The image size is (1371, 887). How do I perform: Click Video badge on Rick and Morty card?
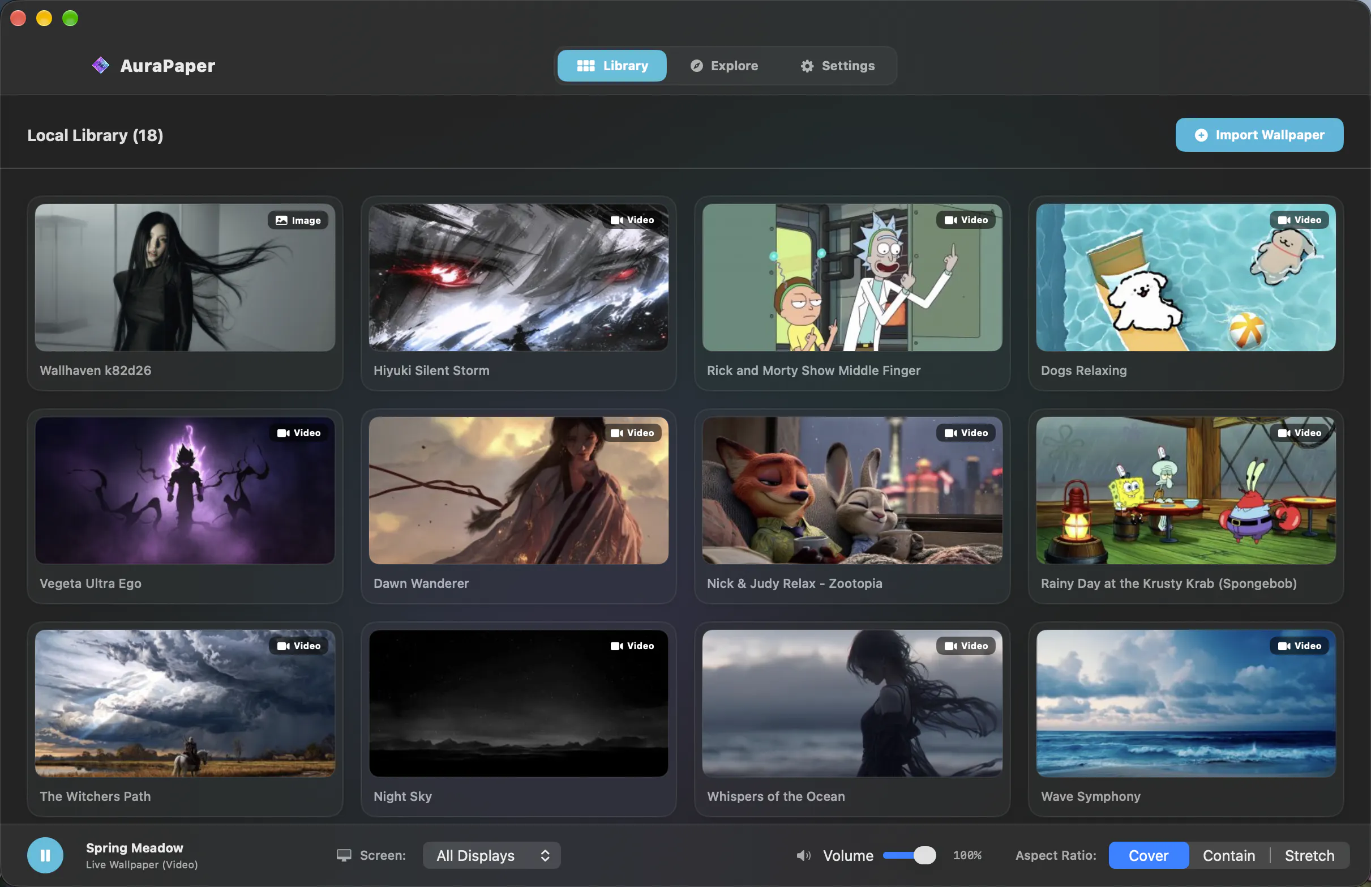(x=966, y=220)
